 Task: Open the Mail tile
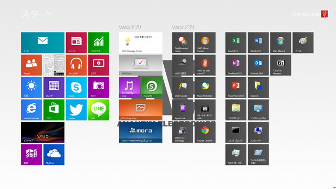coord(43,43)
